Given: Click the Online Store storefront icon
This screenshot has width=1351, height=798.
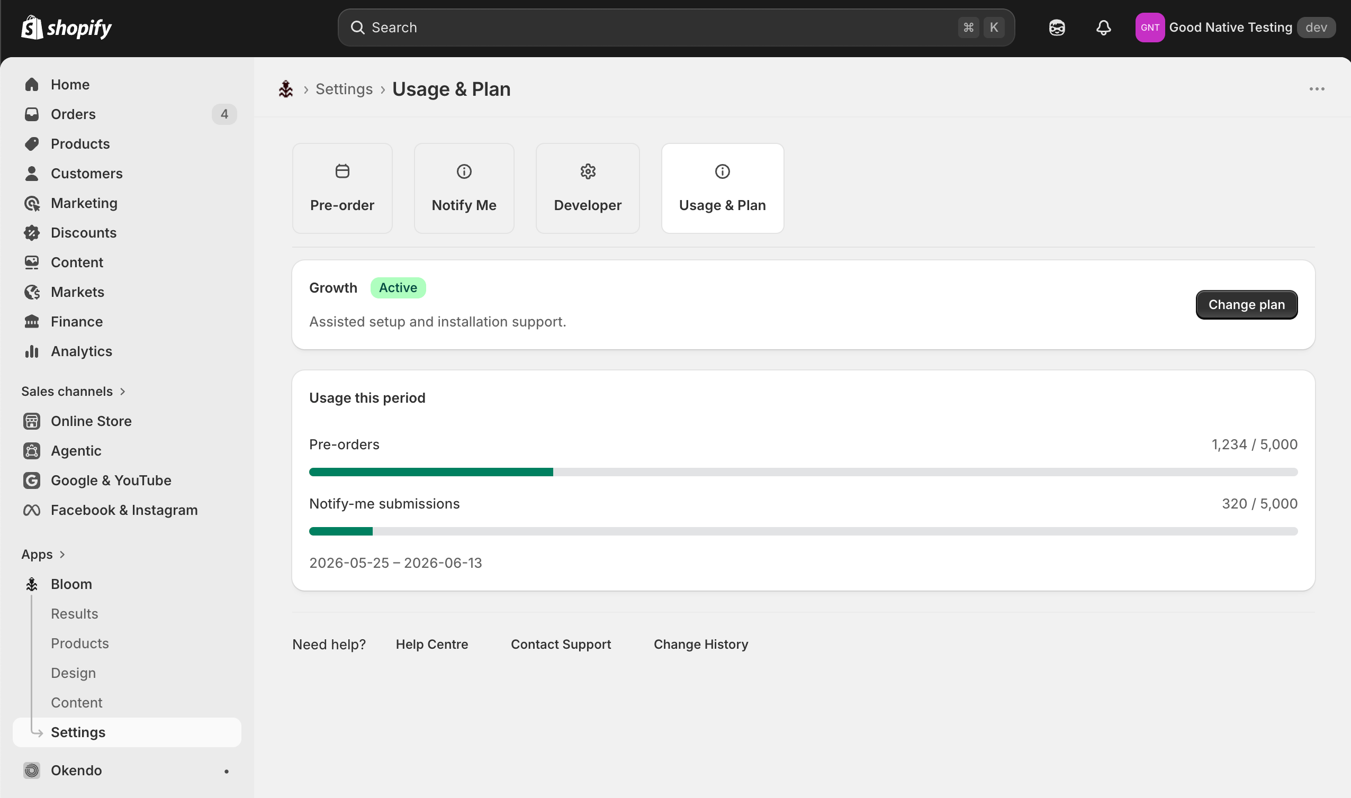Looking at the screenshot, I should tap(32, 421).
